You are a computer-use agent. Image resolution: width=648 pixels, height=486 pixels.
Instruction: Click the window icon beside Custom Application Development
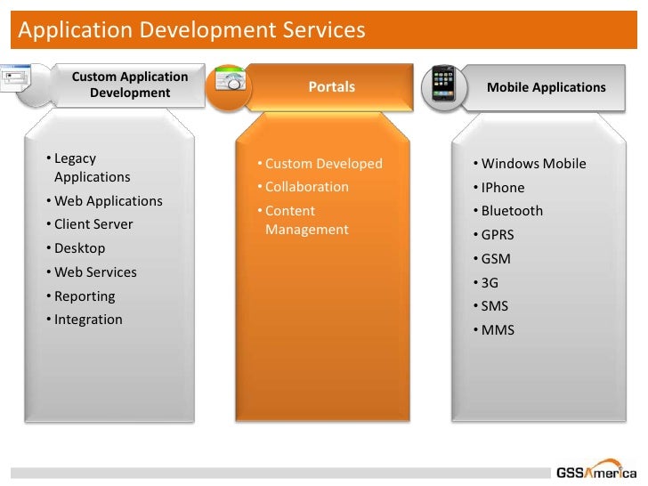point(15,77)
